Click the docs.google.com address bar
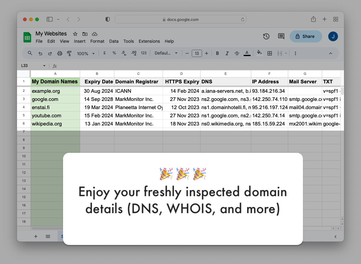361x264 pixels. [180, 19]
